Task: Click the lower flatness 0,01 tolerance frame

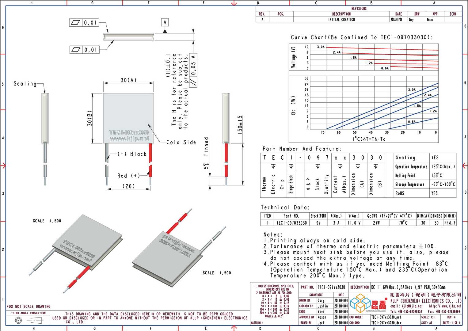Action: click(x=84, y=49)
